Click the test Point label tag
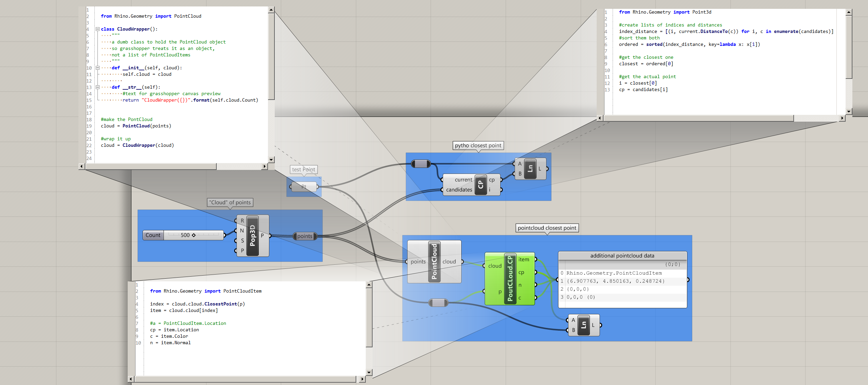The image size is (868, 385). coord(303,170)
